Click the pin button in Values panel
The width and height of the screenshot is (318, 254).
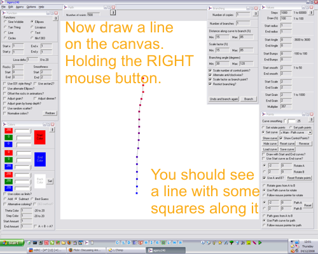(x=311, y=13)
